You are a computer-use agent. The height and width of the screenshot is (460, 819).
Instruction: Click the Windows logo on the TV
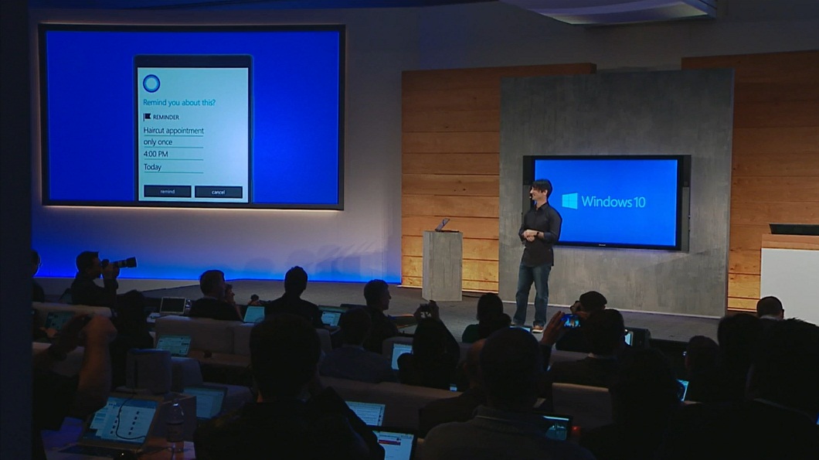click(569, 201)
